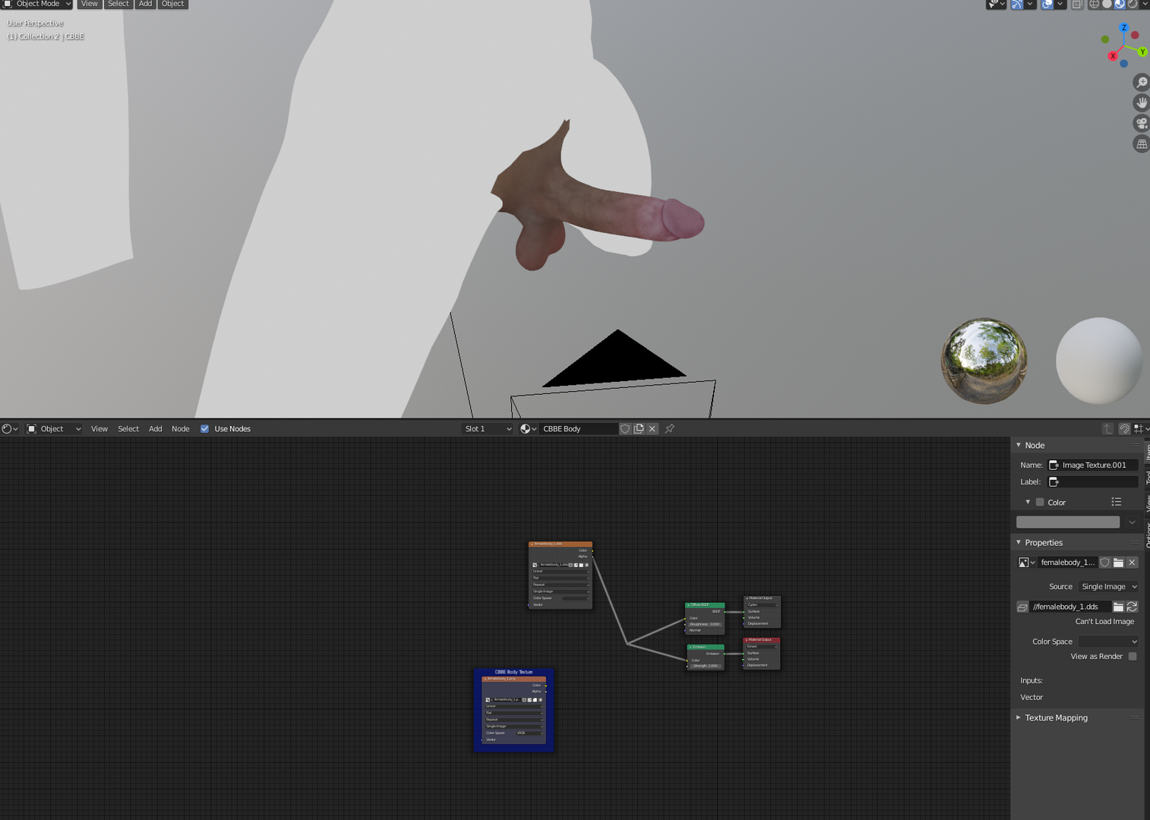
Task: Open the node editor Node menu
Action: click(x=181, y=429)
